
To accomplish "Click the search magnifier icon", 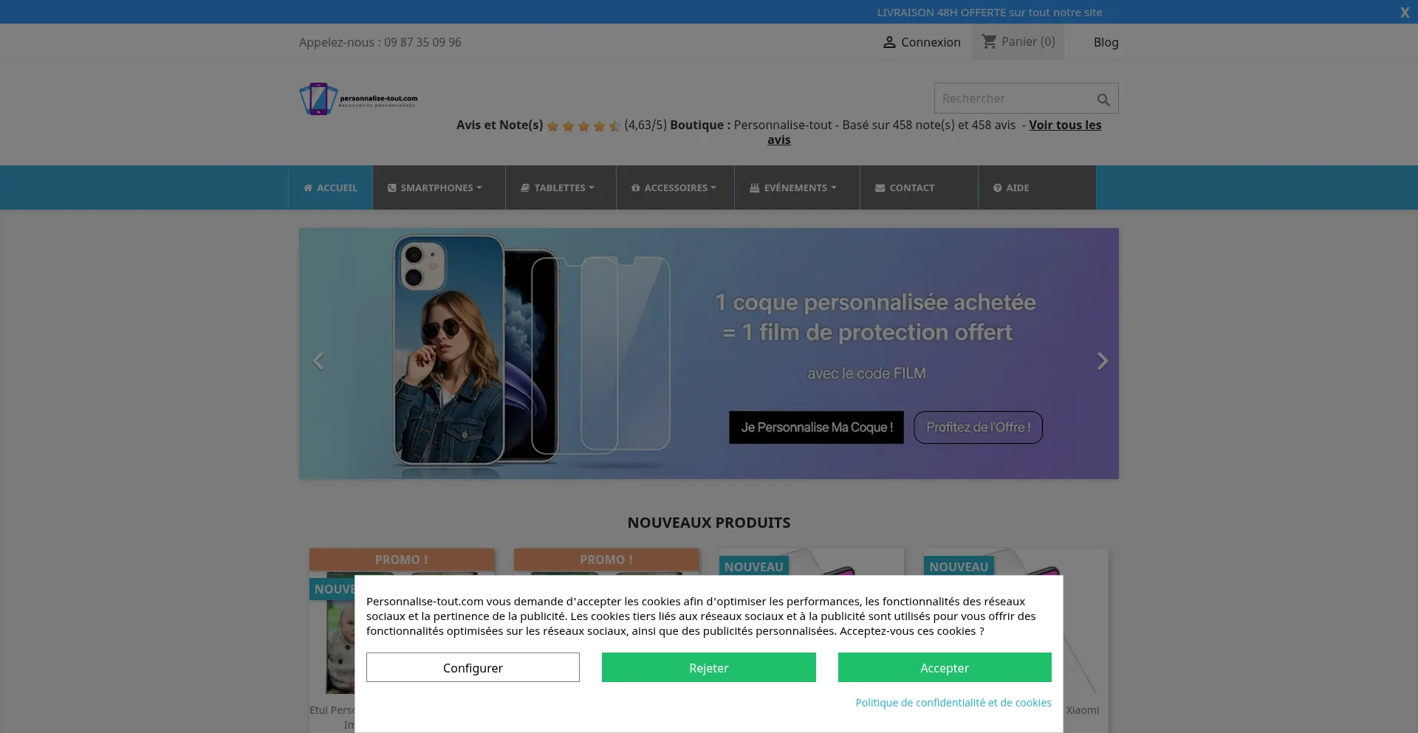I will (1103, 100).
